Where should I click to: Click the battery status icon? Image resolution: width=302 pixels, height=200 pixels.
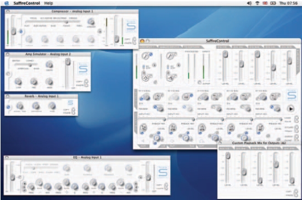click(x=273, y=3)
